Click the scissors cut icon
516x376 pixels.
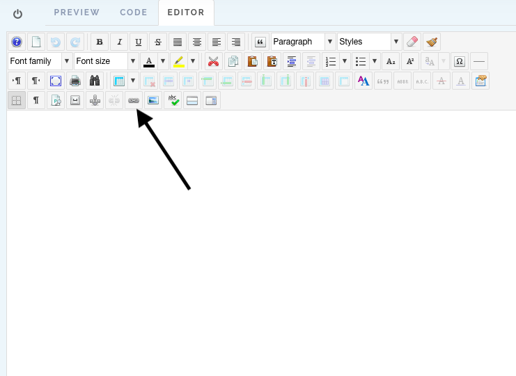tap(214, 61)
